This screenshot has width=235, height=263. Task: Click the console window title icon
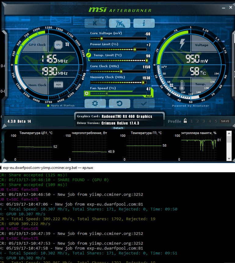1,168
